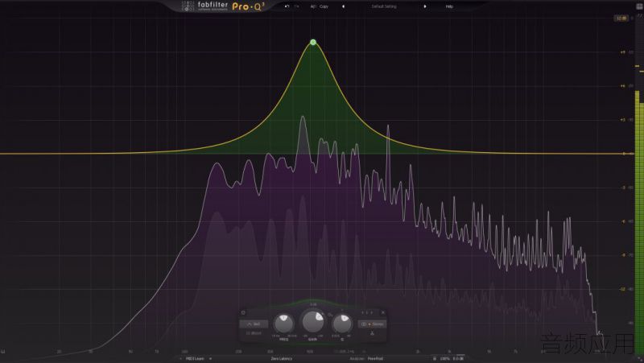
Task: Open the Analyzer Pre+Post settings
Action: pos(366,358)
